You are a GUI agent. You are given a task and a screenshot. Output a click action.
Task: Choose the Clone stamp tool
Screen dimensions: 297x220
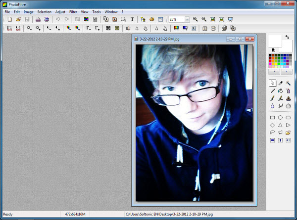click(x=288, y=98)
